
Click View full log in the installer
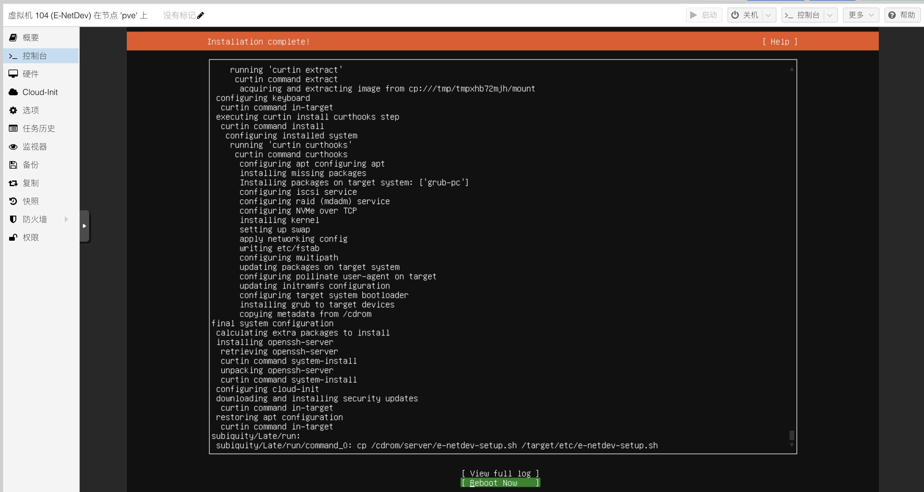tap(500, 474)
